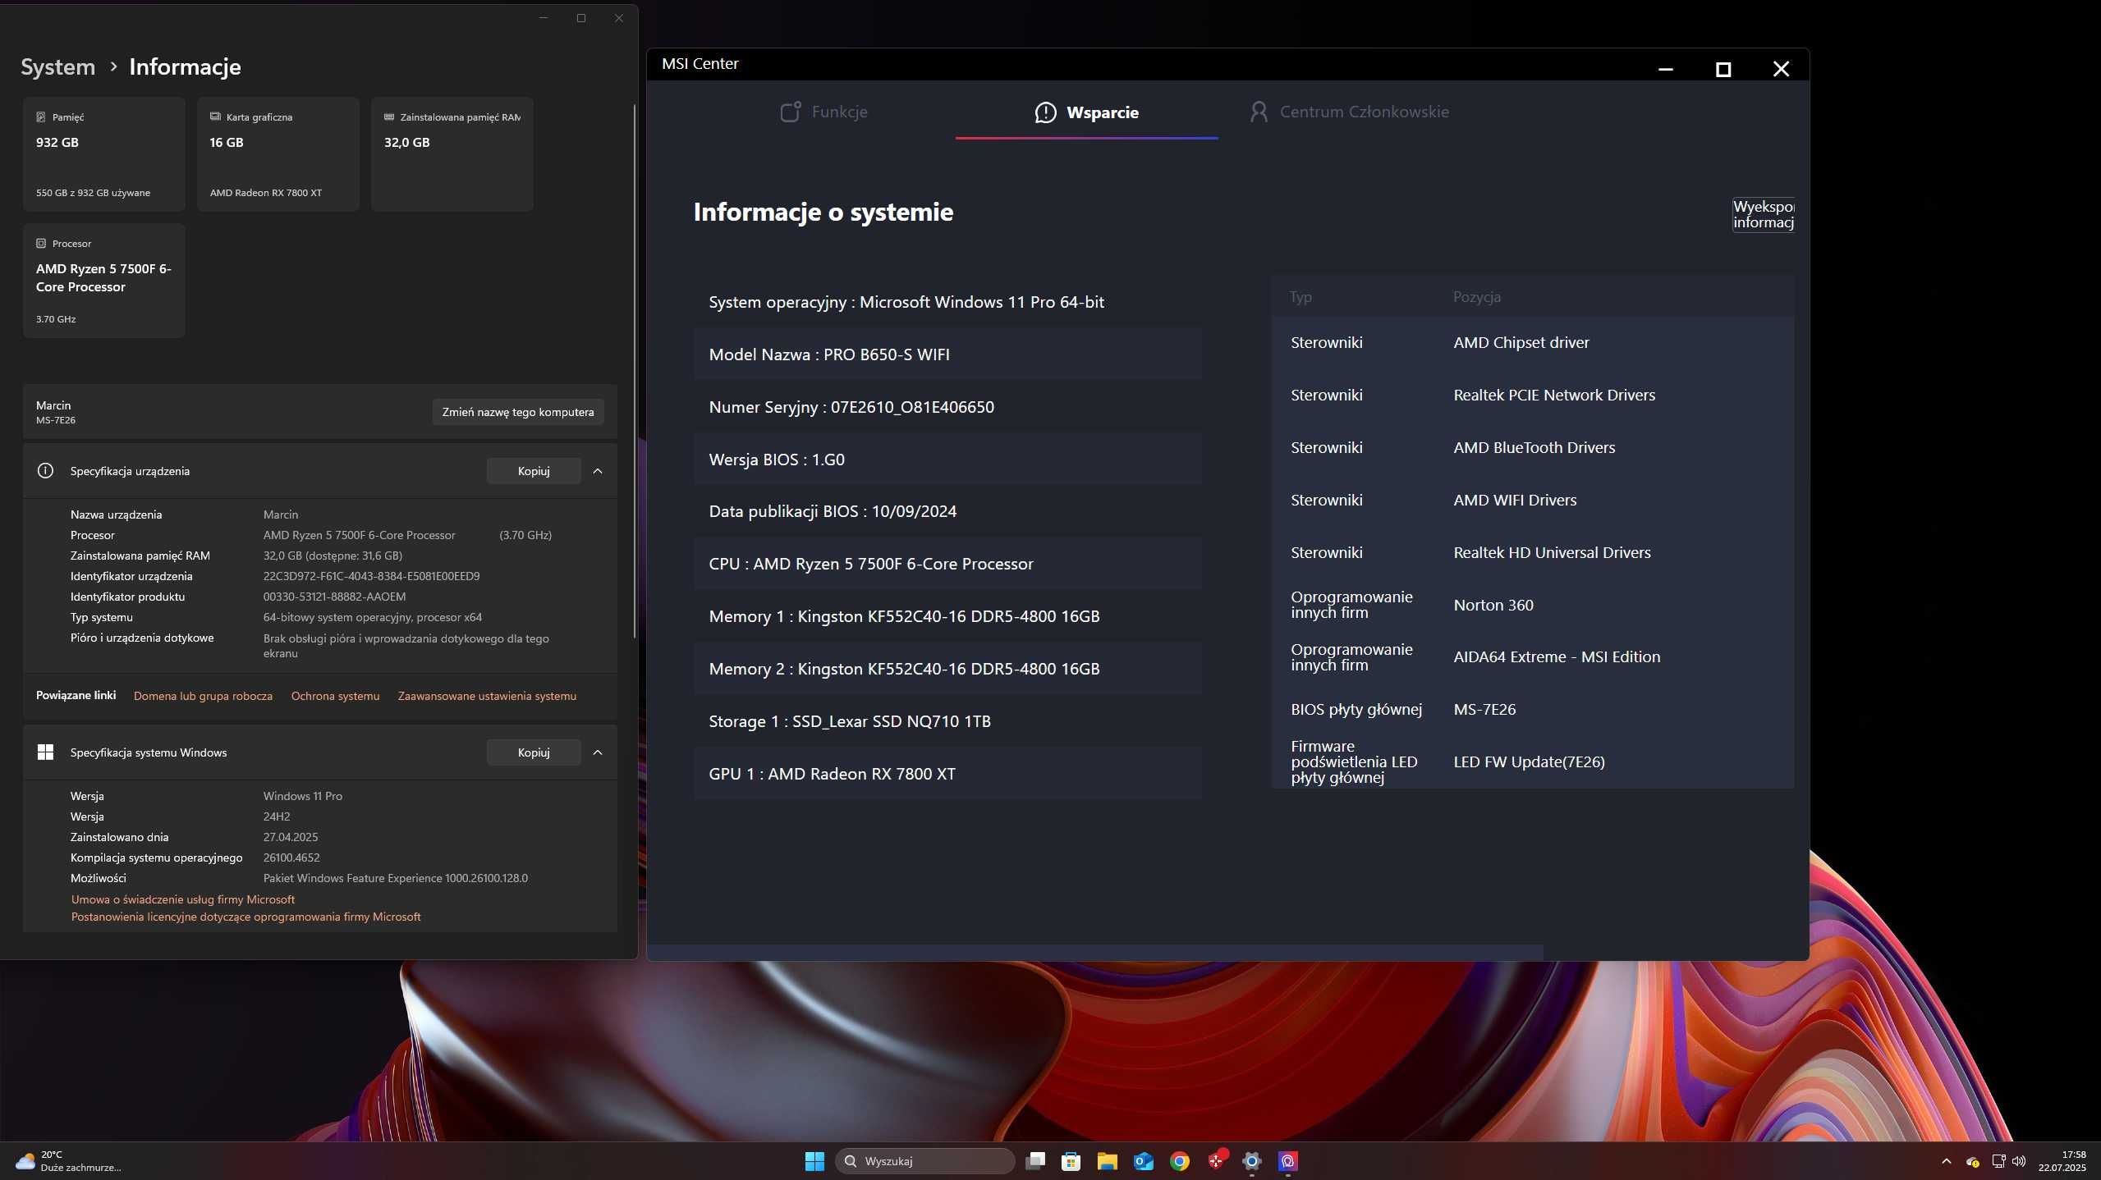Screen dimensions: 2101x1180
Task: Click the MSI Center horizontal scrollbar
Action: (1095, 952)
